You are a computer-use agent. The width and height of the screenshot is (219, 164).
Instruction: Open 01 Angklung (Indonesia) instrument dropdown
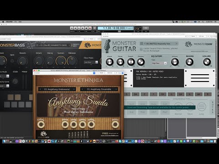tap(57, 89)
